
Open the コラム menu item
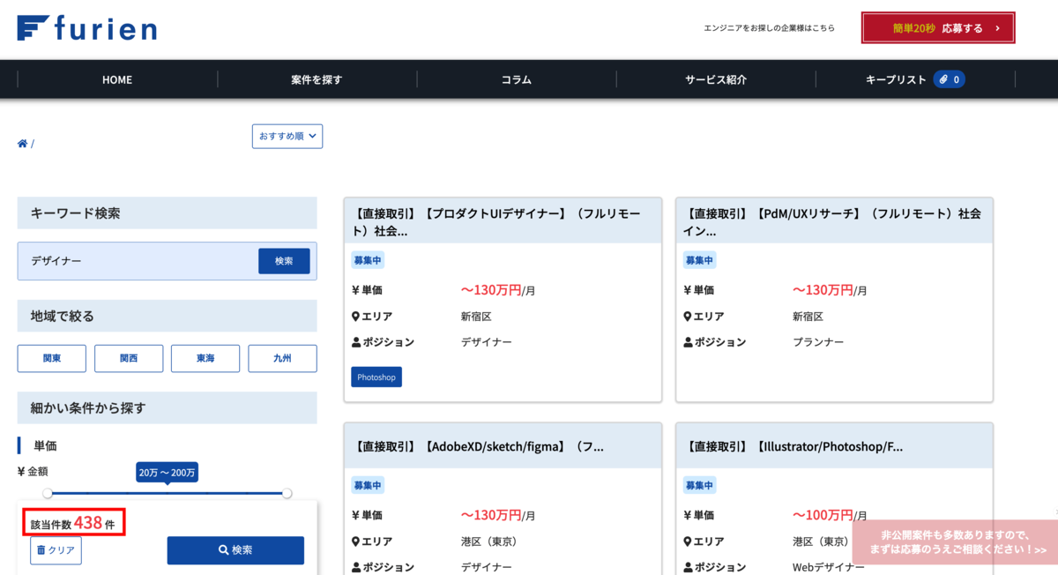coord(517,79)
